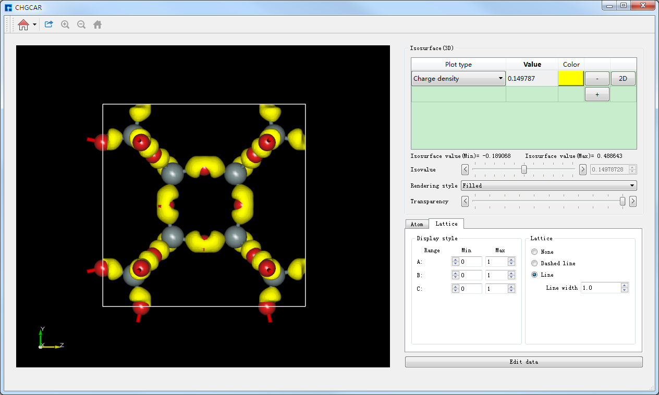This screenshot has height=395, width=659.
Task: Enable Dashed line lattice display
Action: [534, 263]
